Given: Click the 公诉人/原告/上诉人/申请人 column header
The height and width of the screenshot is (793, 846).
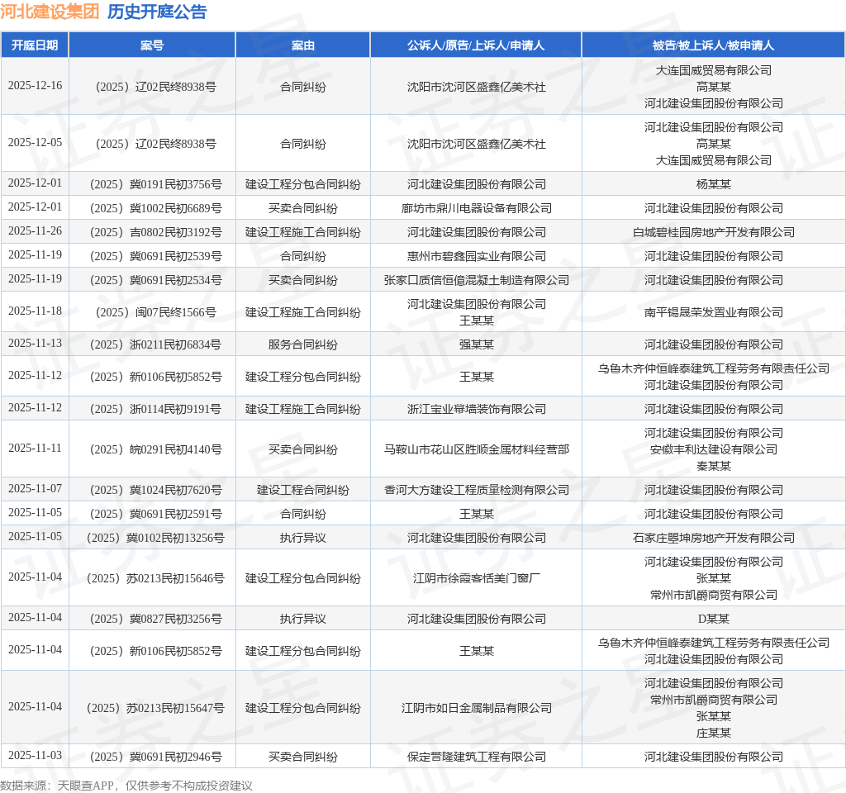Looking at the screenshot, I should 476,45.
